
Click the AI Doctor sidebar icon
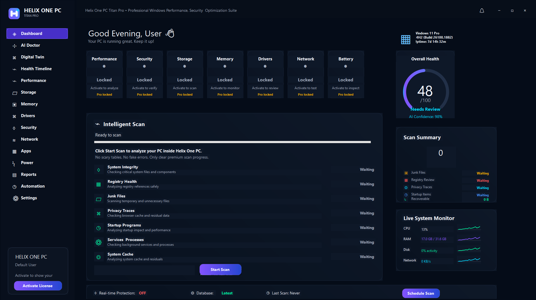point(15,46)
